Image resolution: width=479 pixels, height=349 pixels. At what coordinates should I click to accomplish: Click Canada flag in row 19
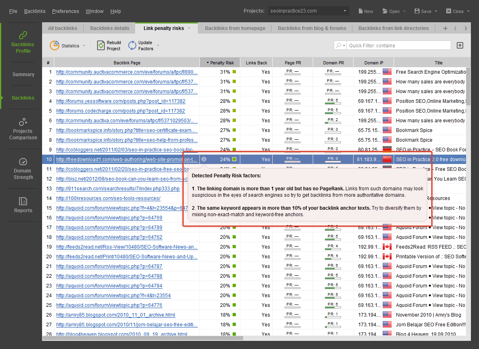point(387,247)
